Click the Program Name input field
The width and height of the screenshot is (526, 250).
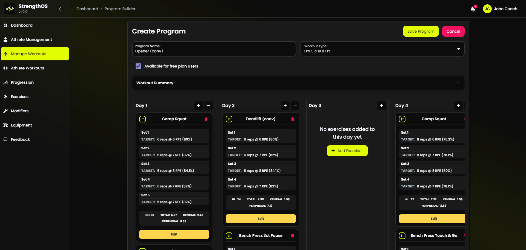[x=214, y=51]
